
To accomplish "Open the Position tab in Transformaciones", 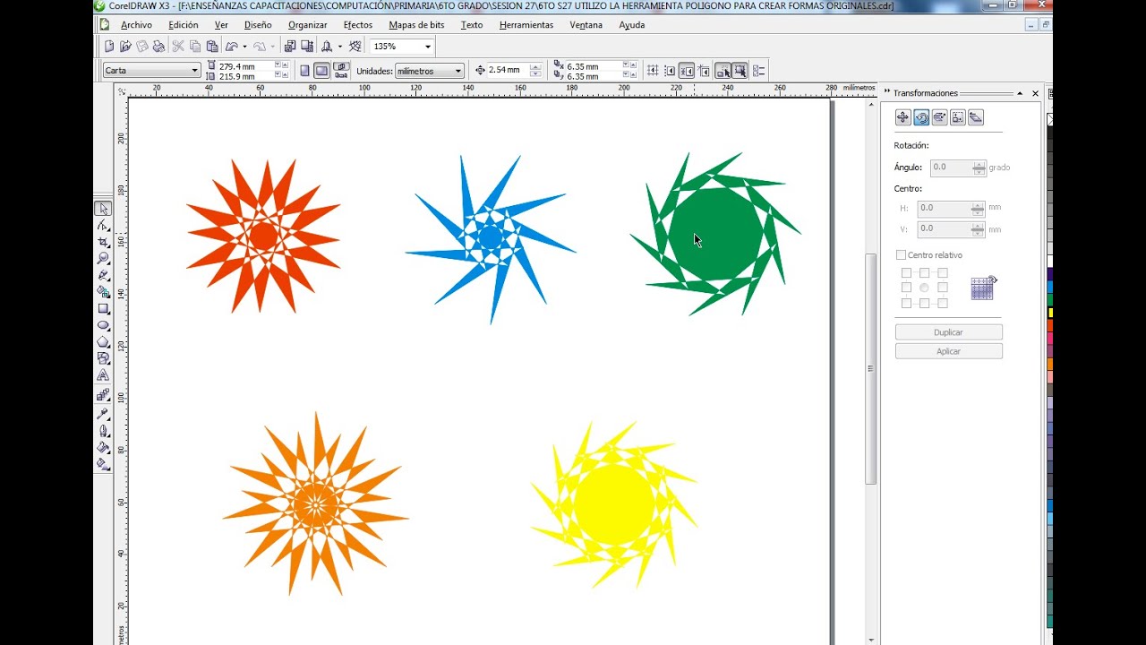I will (x=902, y=117).
